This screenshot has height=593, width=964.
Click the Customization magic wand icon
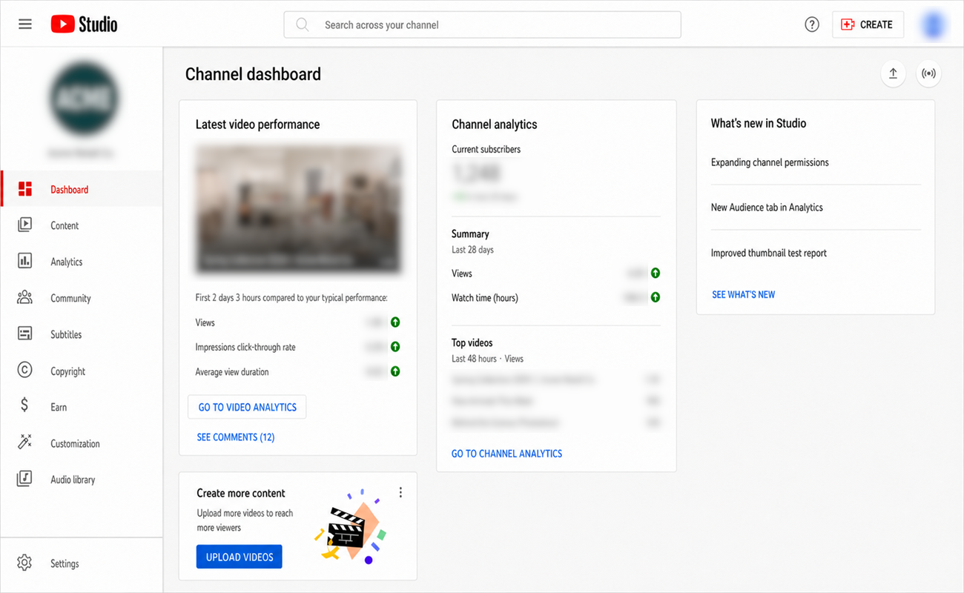[25, 443]
